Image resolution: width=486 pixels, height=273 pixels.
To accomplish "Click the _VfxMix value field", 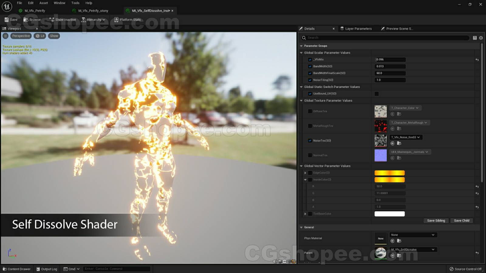I will point(390,59).
